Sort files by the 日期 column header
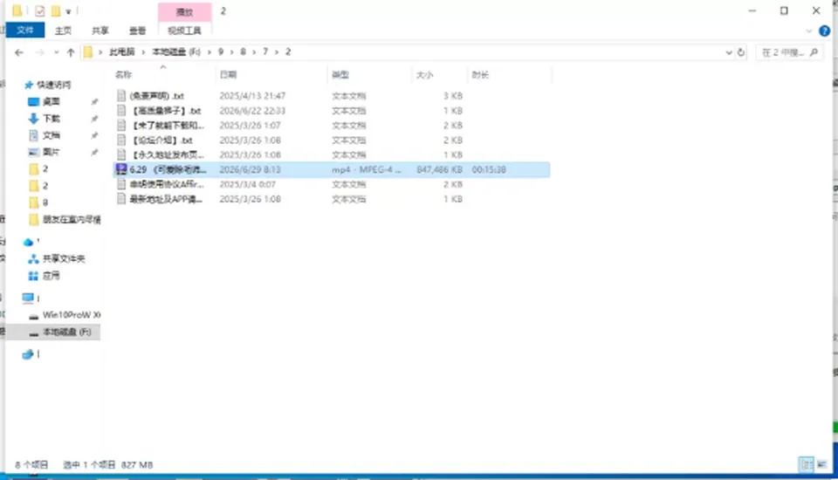The image size is (838, 480). click(x=228, y=75)
